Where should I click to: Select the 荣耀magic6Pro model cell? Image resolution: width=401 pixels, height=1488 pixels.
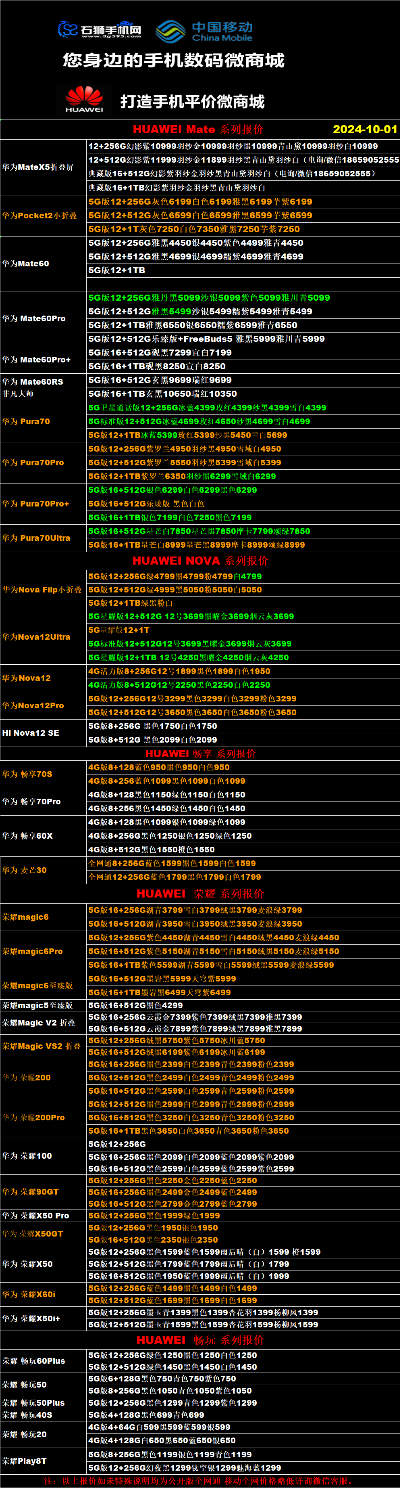click(43, 951)
